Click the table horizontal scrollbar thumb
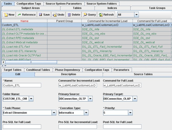172x130 pixels. (31, 62)
